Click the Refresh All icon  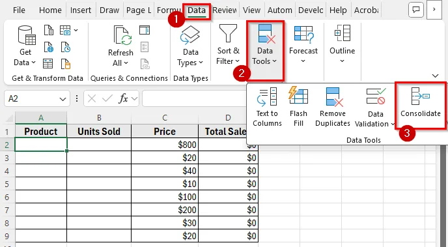pos(122,35)
